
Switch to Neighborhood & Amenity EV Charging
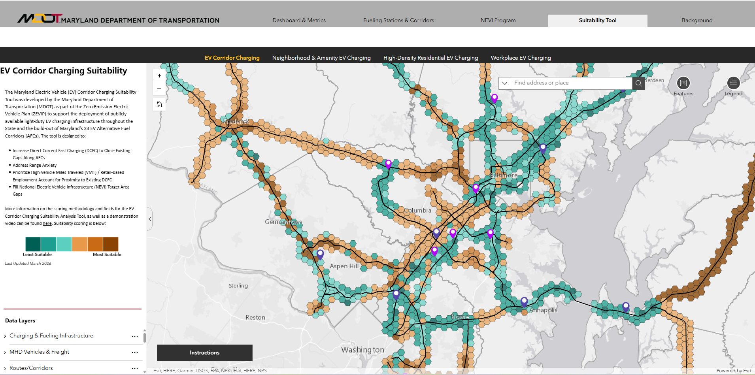tap(321, 58)
